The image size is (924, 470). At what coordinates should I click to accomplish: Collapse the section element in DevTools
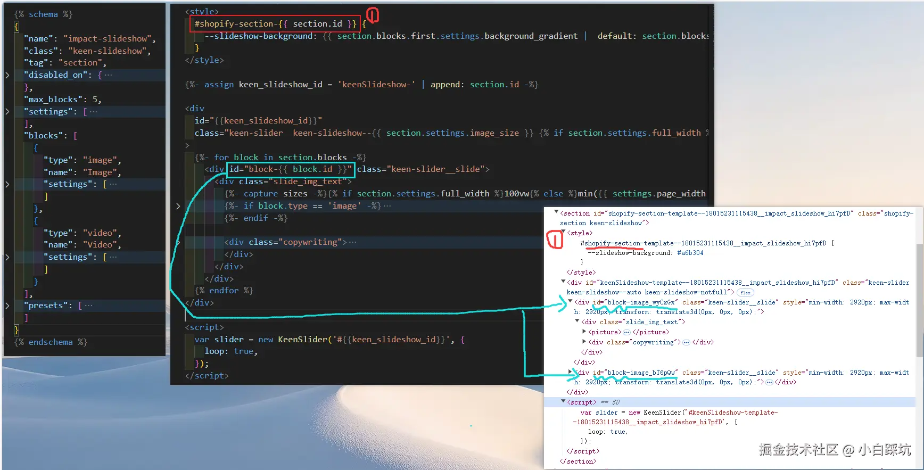pos(556,212)
